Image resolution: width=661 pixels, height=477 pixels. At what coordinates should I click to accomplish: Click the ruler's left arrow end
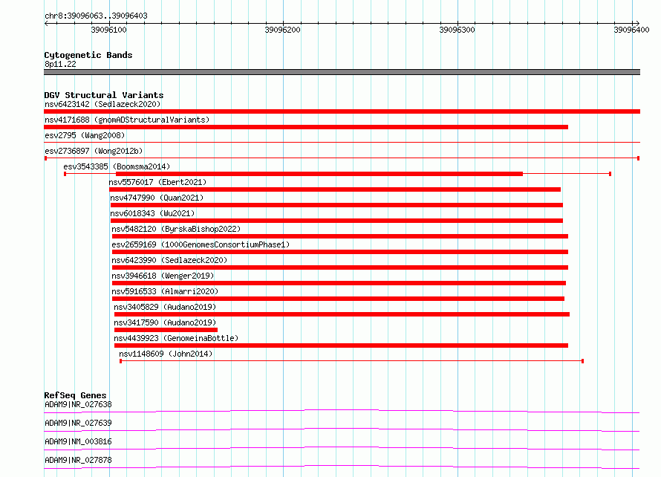coord(46,23)
